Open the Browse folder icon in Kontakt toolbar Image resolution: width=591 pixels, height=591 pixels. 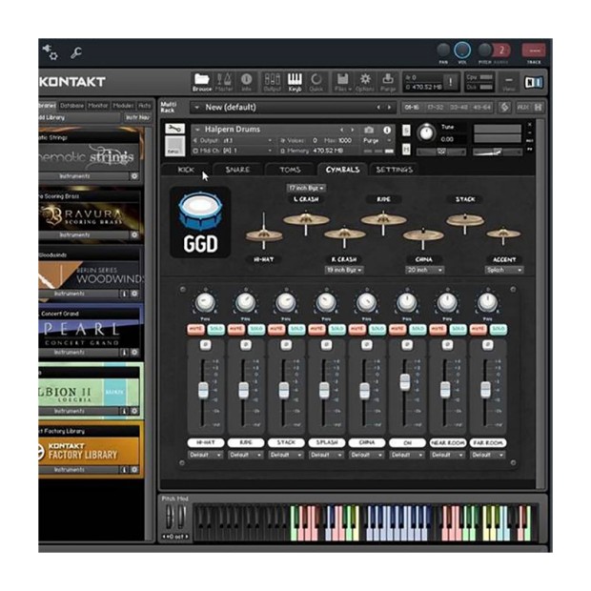point(202,82)
